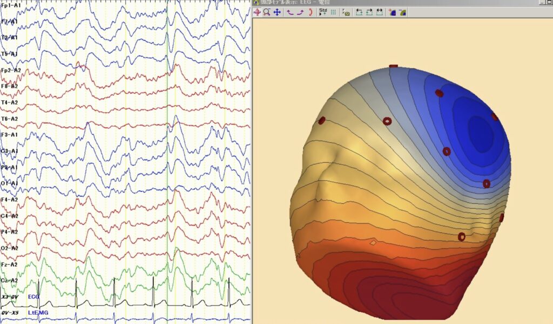This screenshot has height=324, width=553.
Task: Open the checklist settings icon in toolbar
Action: [x=346, y=12]
